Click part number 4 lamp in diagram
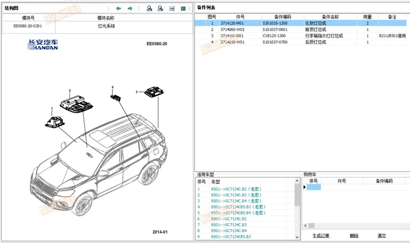This screenshot has width=410, height=243. pos(116,97)
